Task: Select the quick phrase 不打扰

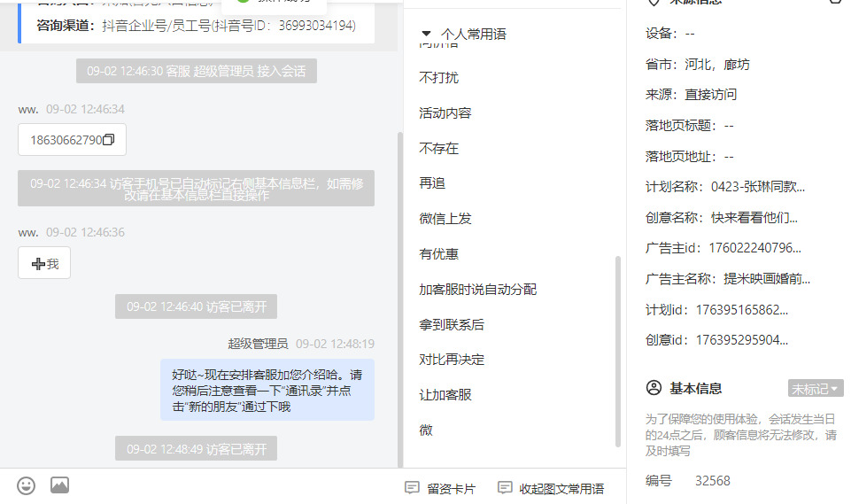Action: [438, 78]
